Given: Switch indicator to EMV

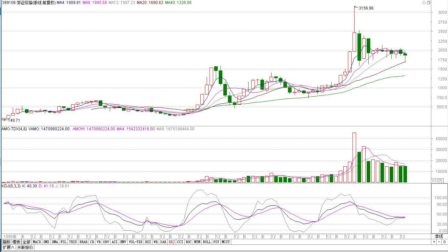Looking at the screenshot, I should [x=123, y=242].
